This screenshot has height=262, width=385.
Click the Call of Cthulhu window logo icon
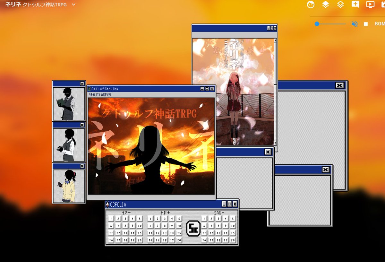pos(89,89)
